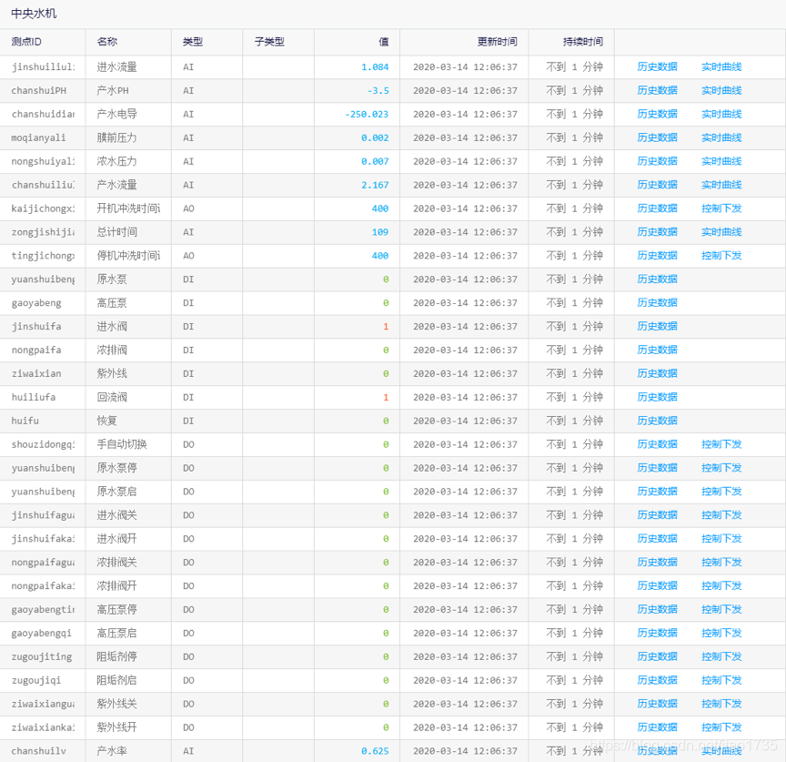The image size is (786, 762).
Task: Open 历史数据 for the 恢复 row
Action: (657, 421)
